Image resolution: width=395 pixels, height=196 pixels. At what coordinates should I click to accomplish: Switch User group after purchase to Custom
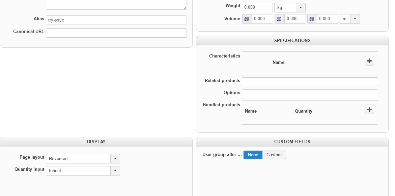tap(274, 155)
